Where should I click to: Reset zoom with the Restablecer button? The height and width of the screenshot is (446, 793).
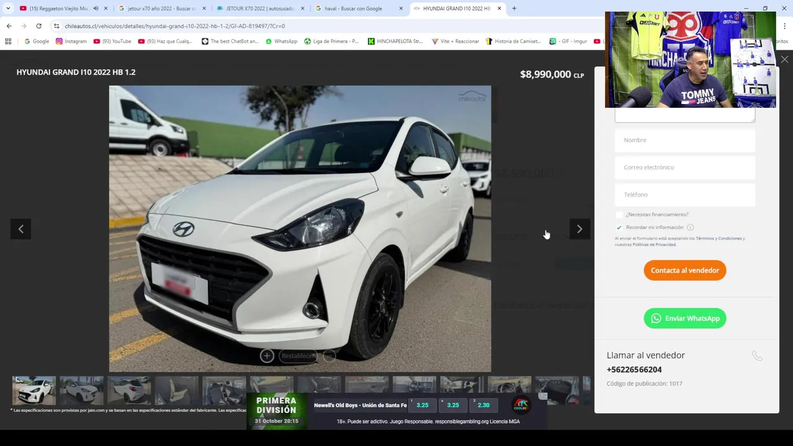(x=299, y=356)
